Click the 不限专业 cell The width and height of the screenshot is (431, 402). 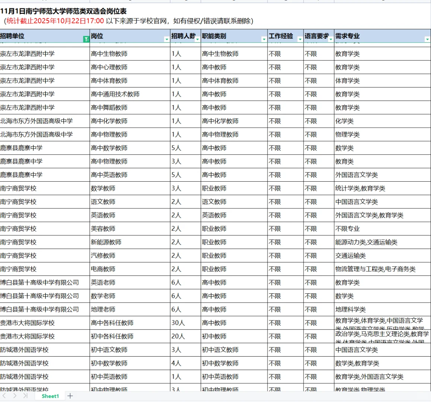pyautogui.click(x=382, y=229)
